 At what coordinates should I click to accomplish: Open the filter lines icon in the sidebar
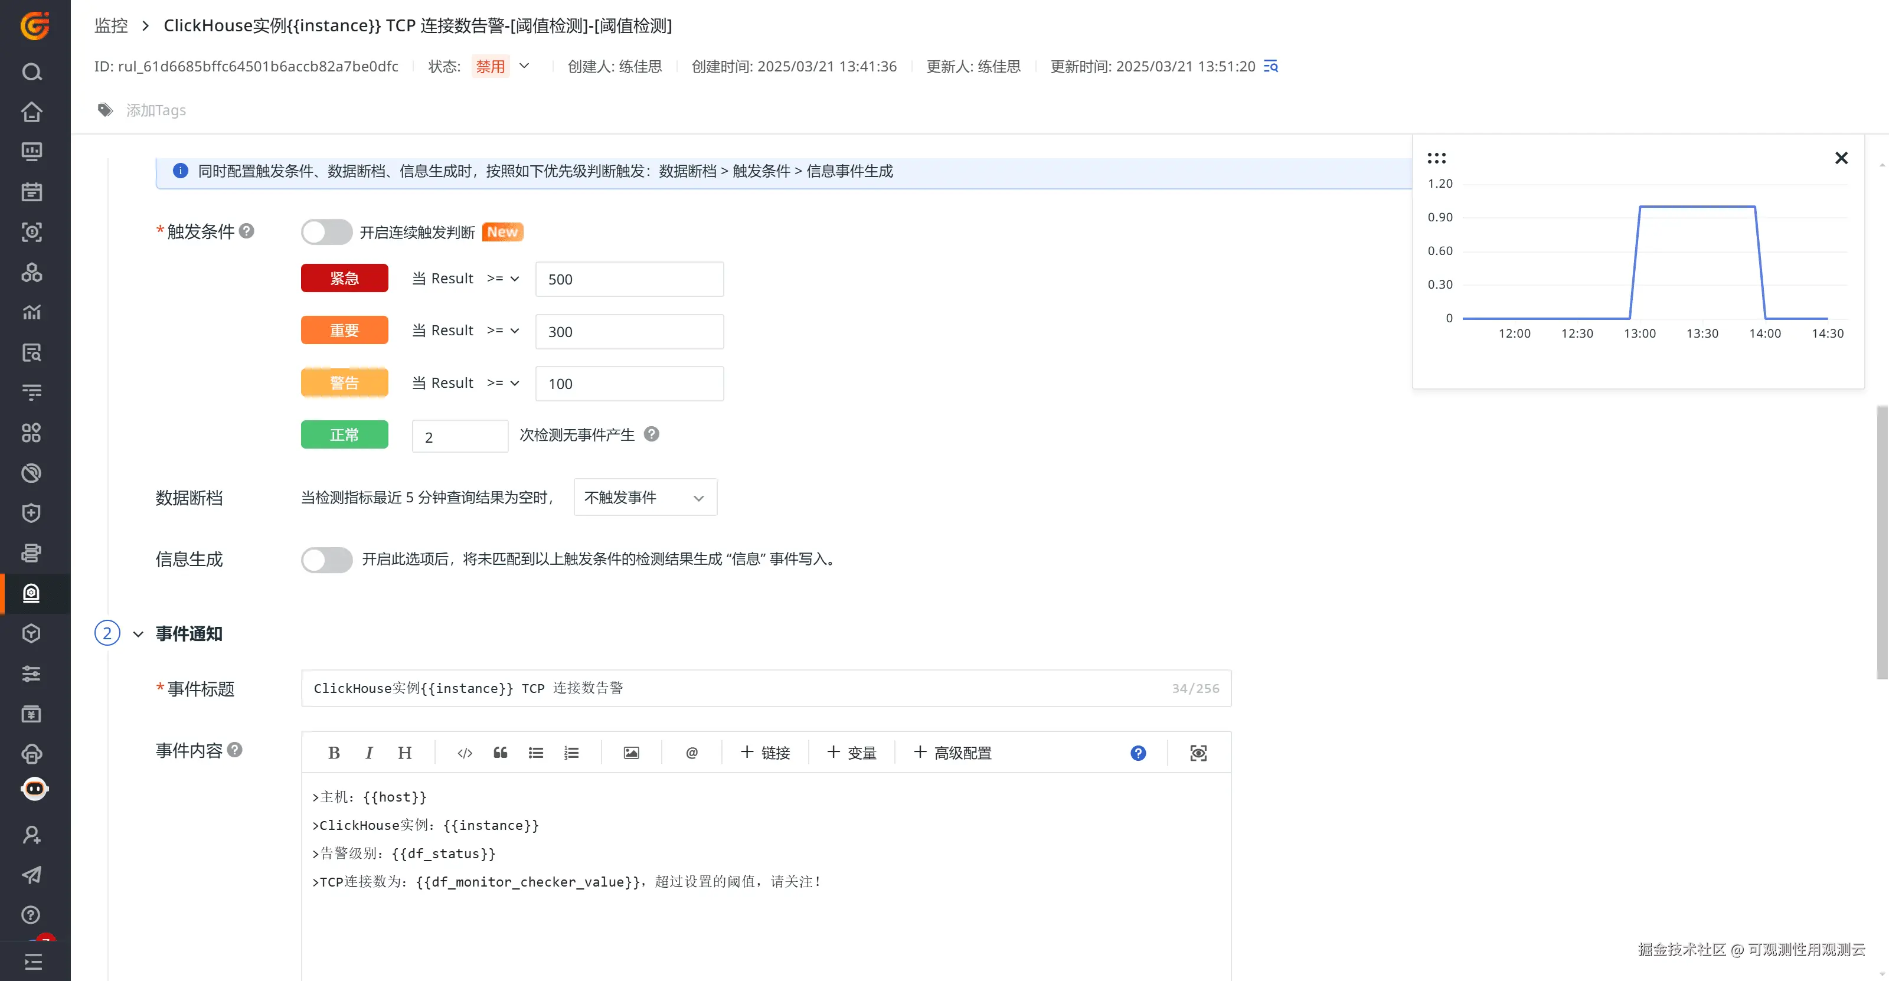31,393
